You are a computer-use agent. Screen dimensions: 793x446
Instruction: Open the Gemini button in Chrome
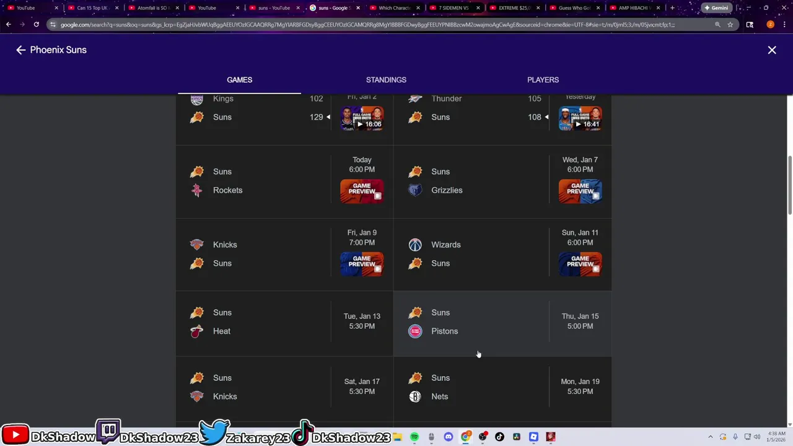pos(716,8)
